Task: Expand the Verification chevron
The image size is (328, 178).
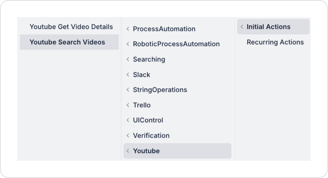Action: point(128,136)
